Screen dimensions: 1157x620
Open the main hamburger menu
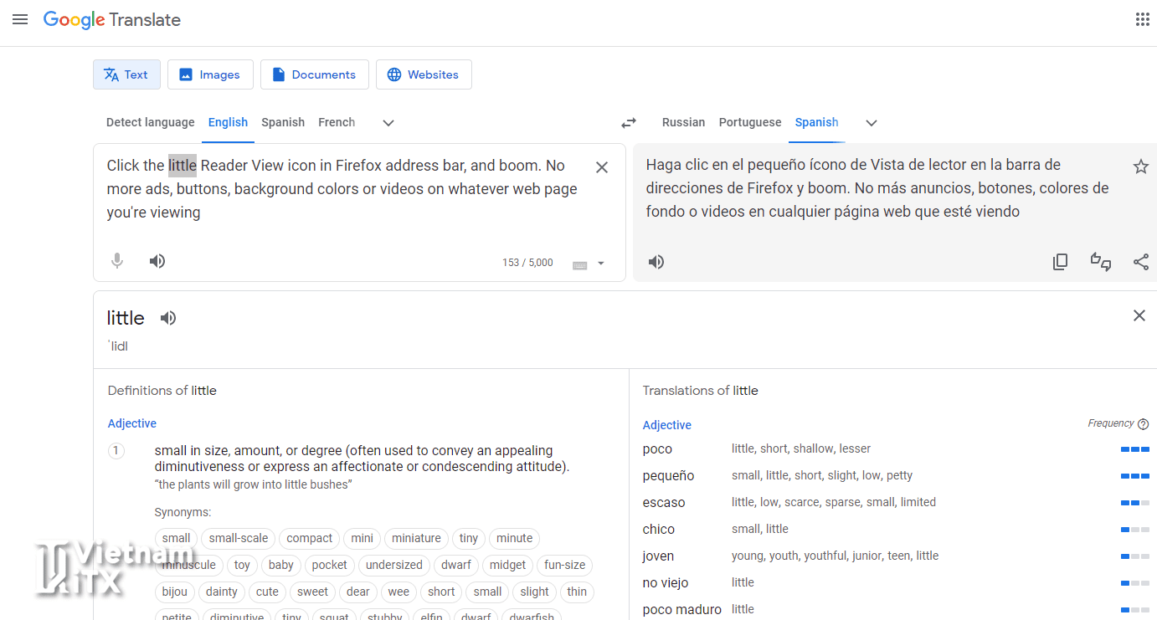[x=20, y=19]
